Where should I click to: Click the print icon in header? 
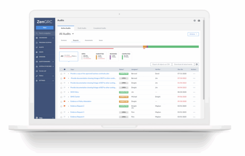point(199,20)
